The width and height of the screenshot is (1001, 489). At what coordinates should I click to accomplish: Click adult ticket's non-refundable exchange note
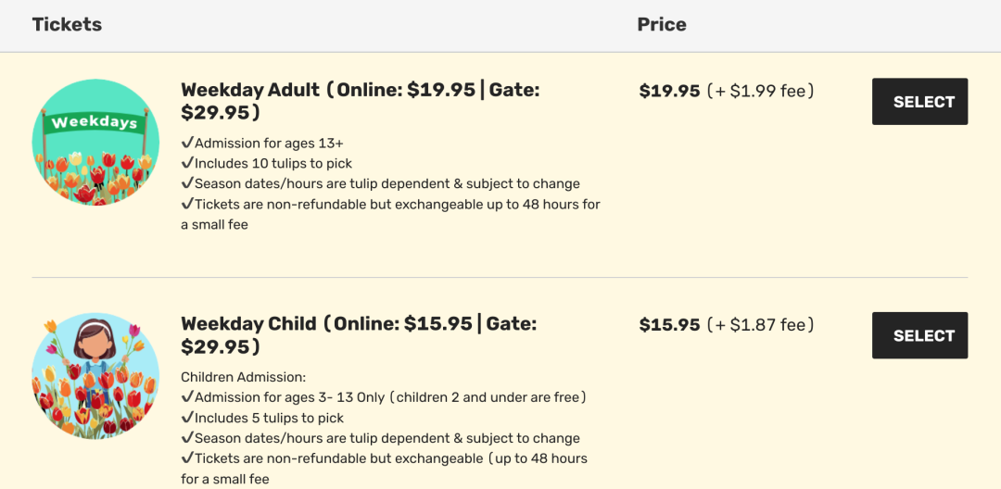click(x=391, y=214)
